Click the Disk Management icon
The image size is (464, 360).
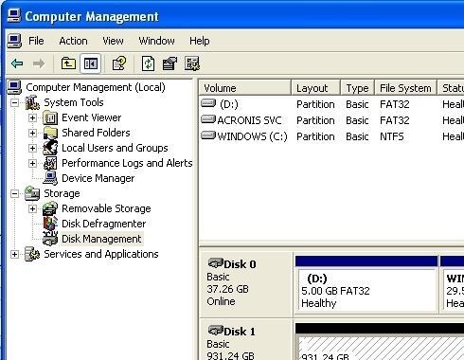(x=50, y=239)
